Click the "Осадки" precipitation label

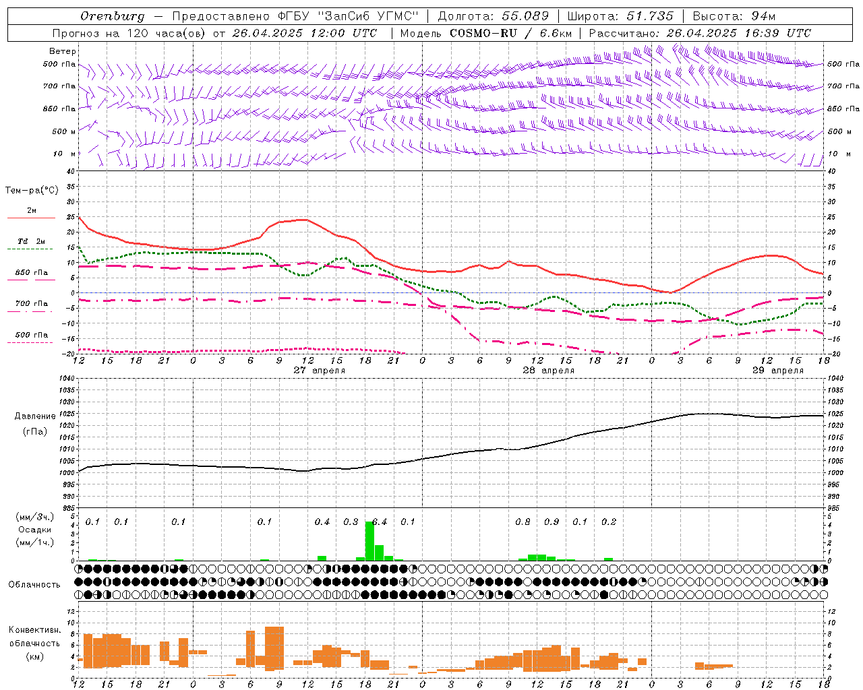click(35, 530)
